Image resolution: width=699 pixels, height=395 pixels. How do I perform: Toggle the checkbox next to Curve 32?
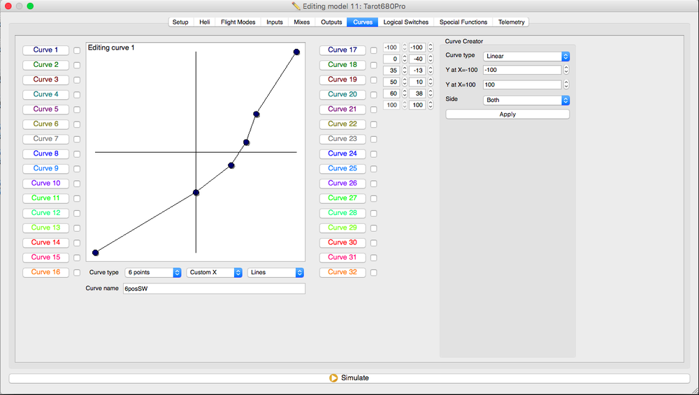click(373, 272)
